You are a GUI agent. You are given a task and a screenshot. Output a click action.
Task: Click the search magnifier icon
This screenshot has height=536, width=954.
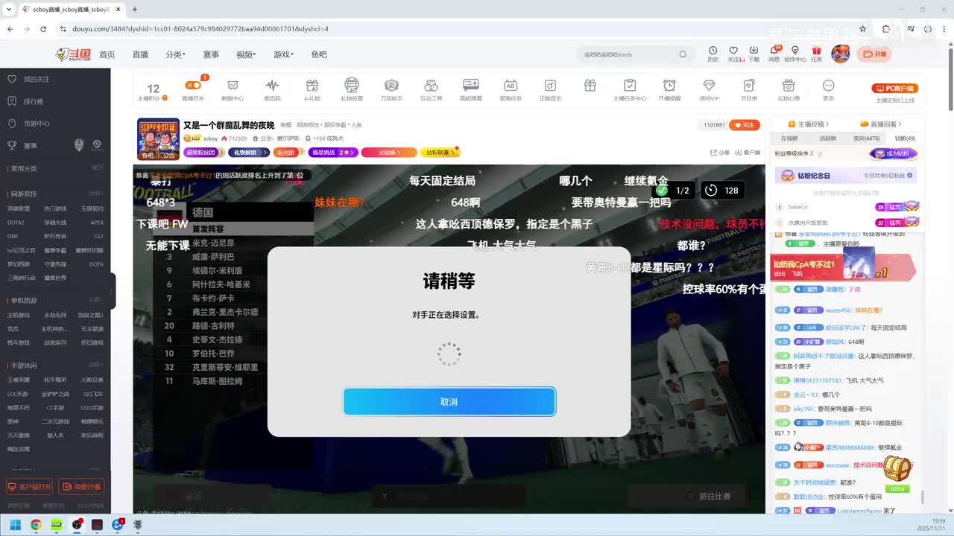tap(683, 54)
